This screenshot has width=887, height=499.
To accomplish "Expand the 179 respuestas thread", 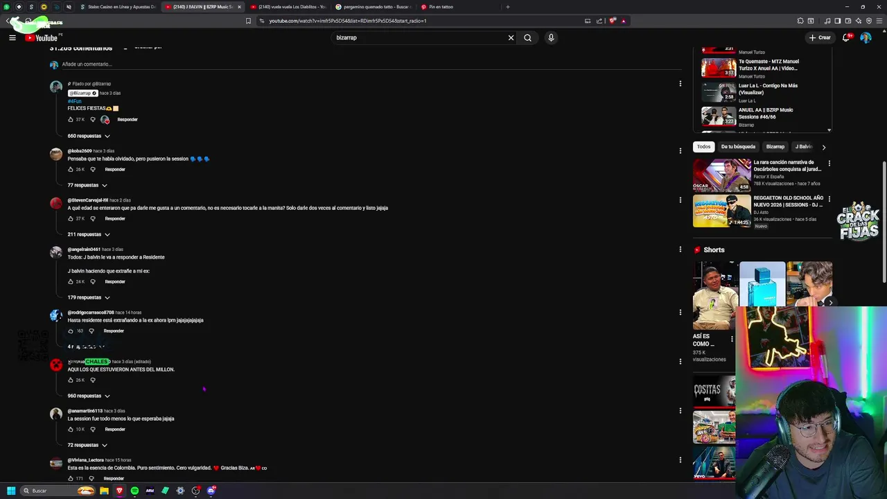I will pyautogui.click(x=89, y=297).
